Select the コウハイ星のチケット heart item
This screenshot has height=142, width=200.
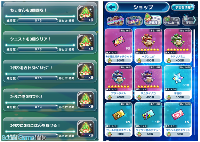(x=178, y=119)
